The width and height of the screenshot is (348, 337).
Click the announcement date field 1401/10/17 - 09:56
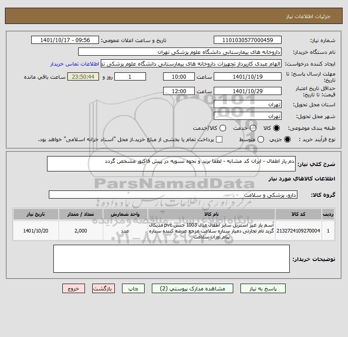[x=65, y=40]
